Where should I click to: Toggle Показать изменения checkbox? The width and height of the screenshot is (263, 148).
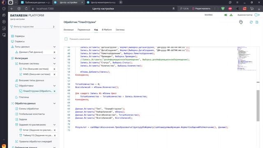[x=66, y=39]
